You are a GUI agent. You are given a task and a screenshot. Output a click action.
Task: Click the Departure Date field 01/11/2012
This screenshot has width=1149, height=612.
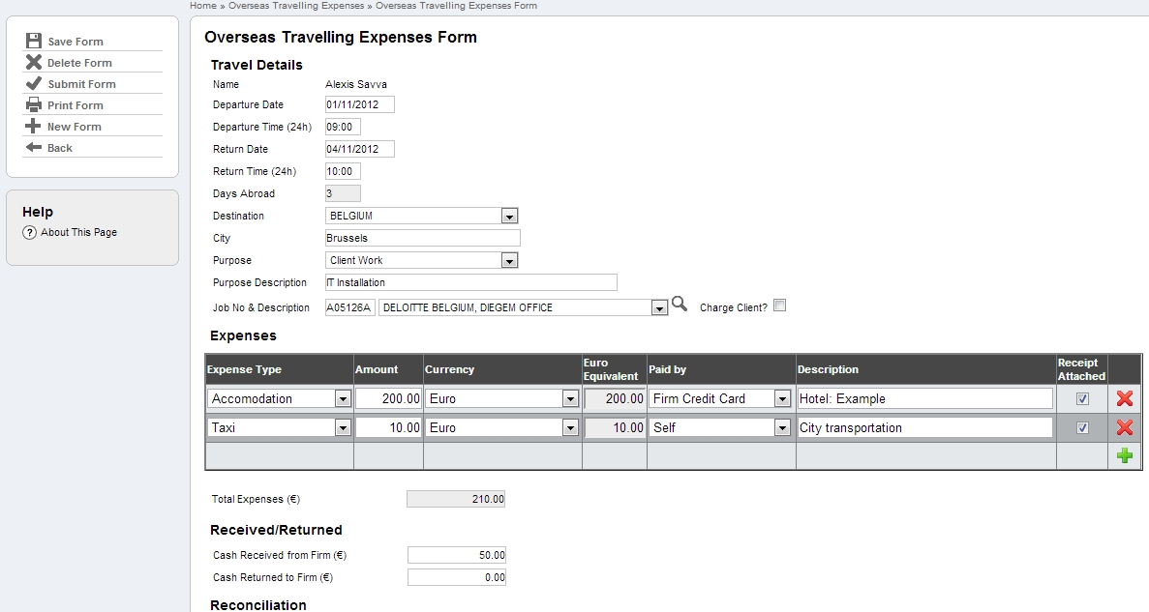tap(360, 104)
